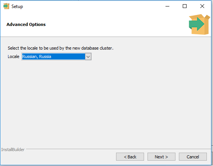
Task: Go to previous step with < Back
Action: (130, 157)
